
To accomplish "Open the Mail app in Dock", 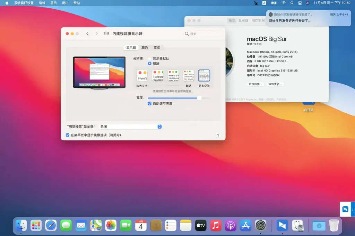I will [81, 225].
